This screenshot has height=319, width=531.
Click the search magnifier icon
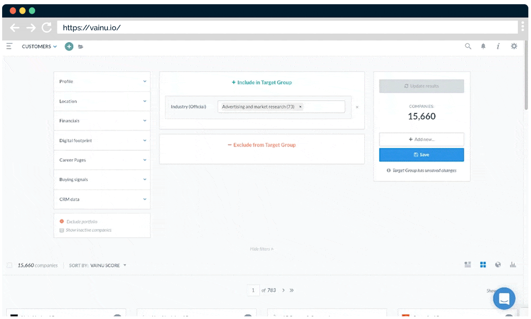468,46
